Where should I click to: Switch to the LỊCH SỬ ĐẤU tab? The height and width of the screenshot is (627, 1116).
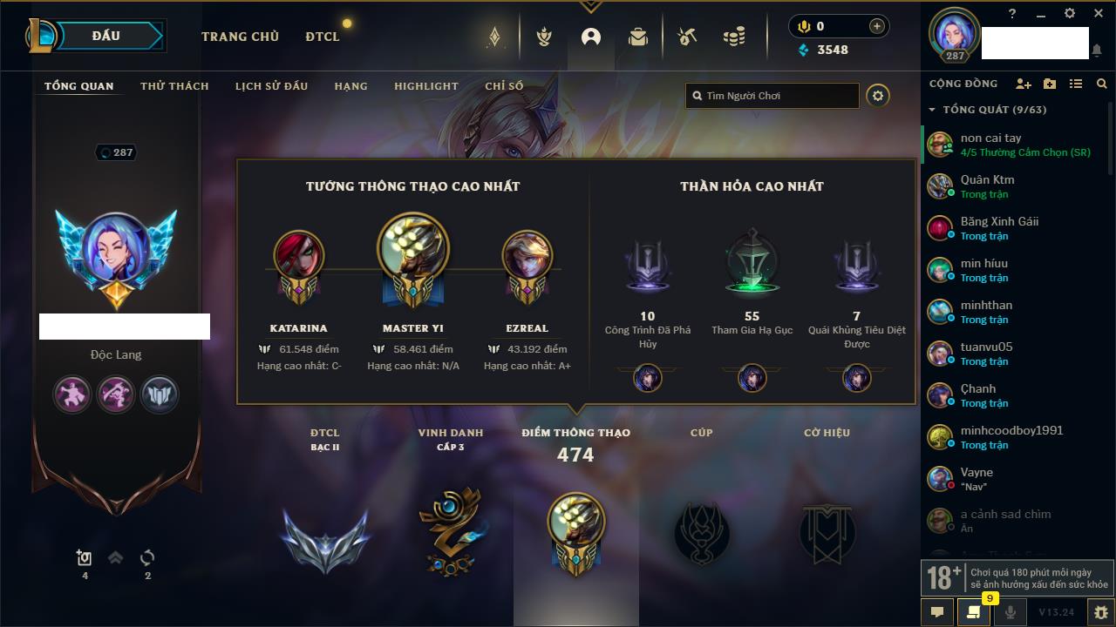coord(271,86)
